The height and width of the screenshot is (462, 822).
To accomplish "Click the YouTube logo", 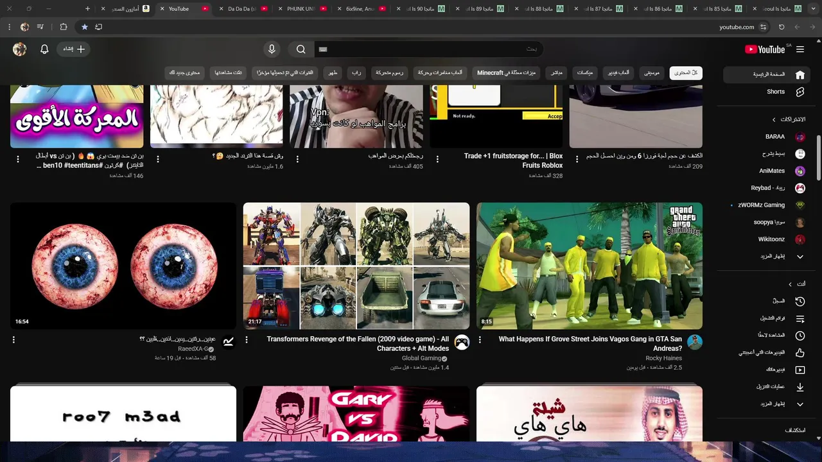I will (764, 49).
